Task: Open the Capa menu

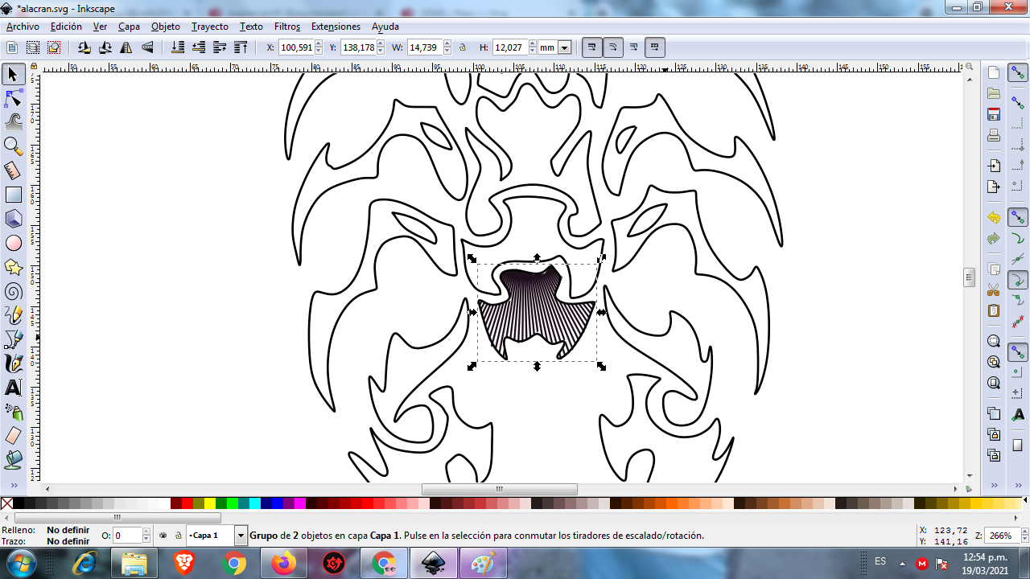Action: 129,27
